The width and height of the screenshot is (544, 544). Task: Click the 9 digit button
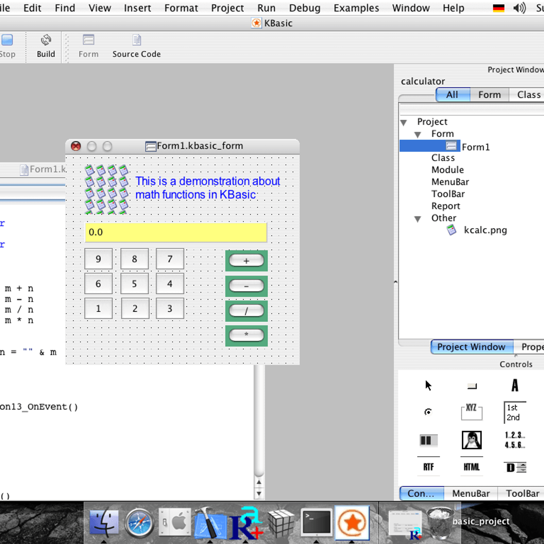point(98,259)
